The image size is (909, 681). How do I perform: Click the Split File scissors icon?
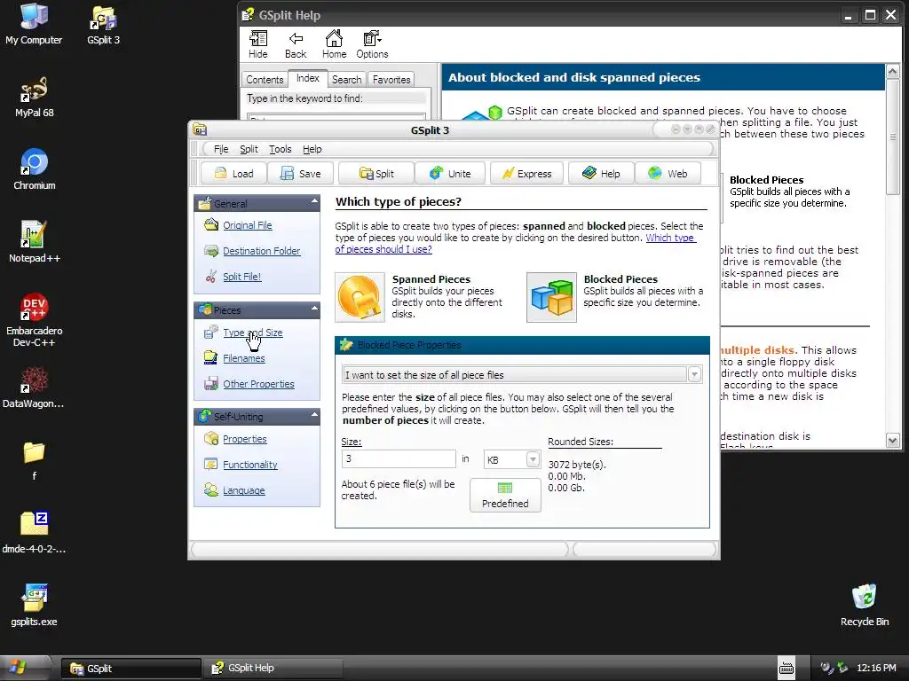point(211,277)
